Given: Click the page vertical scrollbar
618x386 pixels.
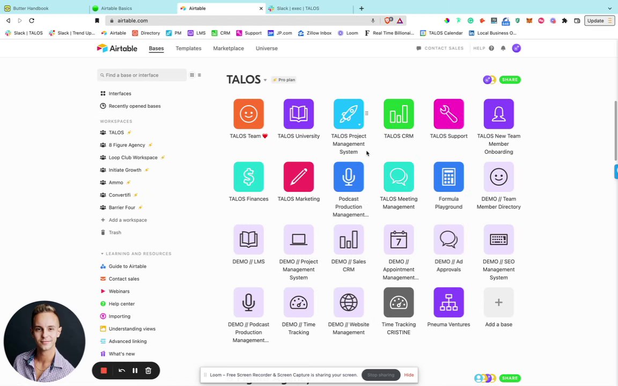Looking at the screenshot, I should point(616,131).
